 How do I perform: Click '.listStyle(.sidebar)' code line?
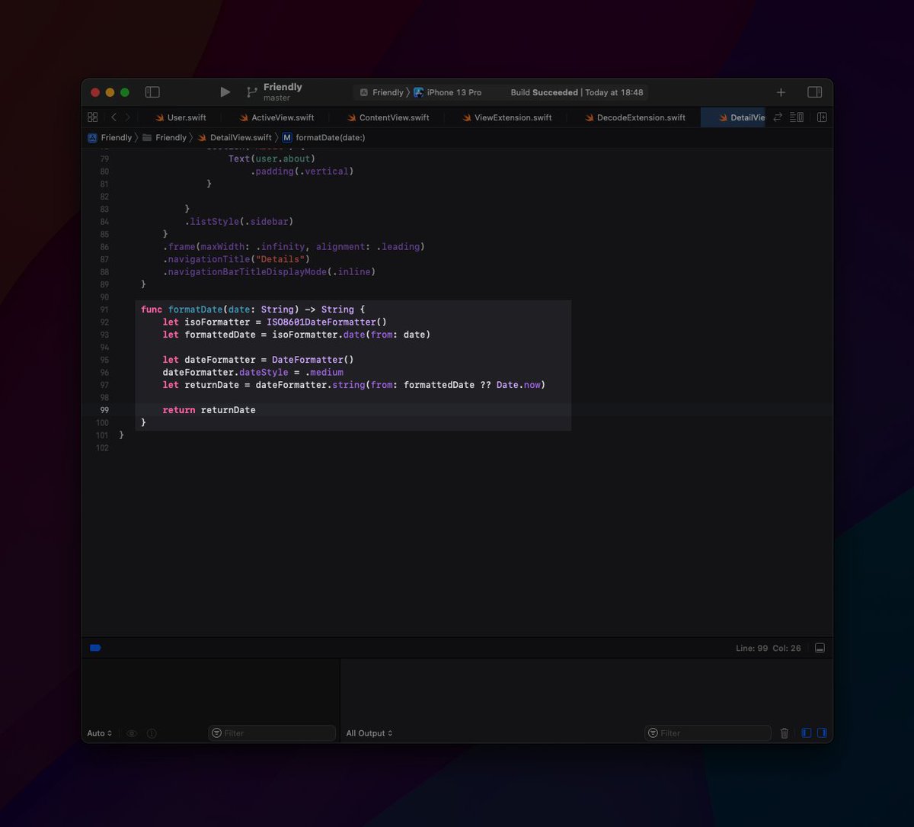pos(238,222)
